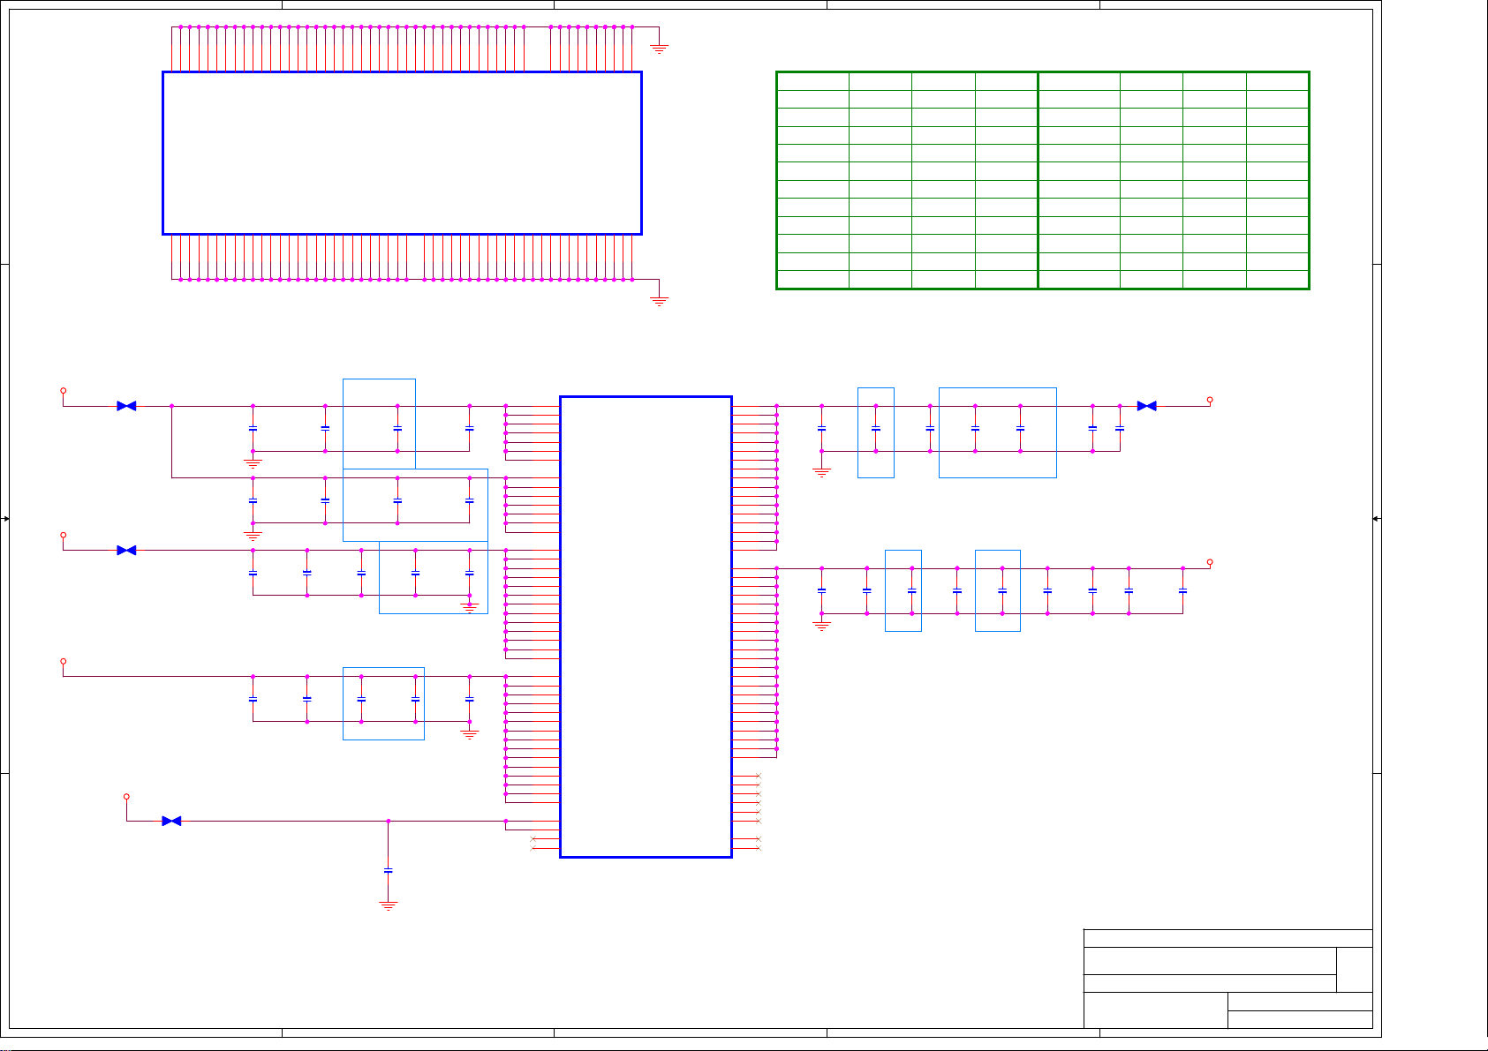Screen dimensions: 1488x1051
Task: Select the wide light-blue box enclosing two right capacitors
Action: tap(997, 432)
